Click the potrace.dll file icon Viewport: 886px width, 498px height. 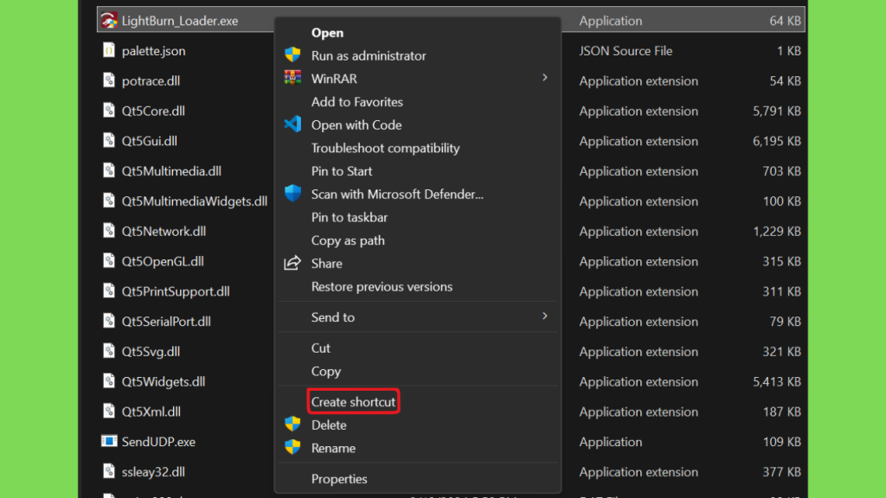pos(109,80)
